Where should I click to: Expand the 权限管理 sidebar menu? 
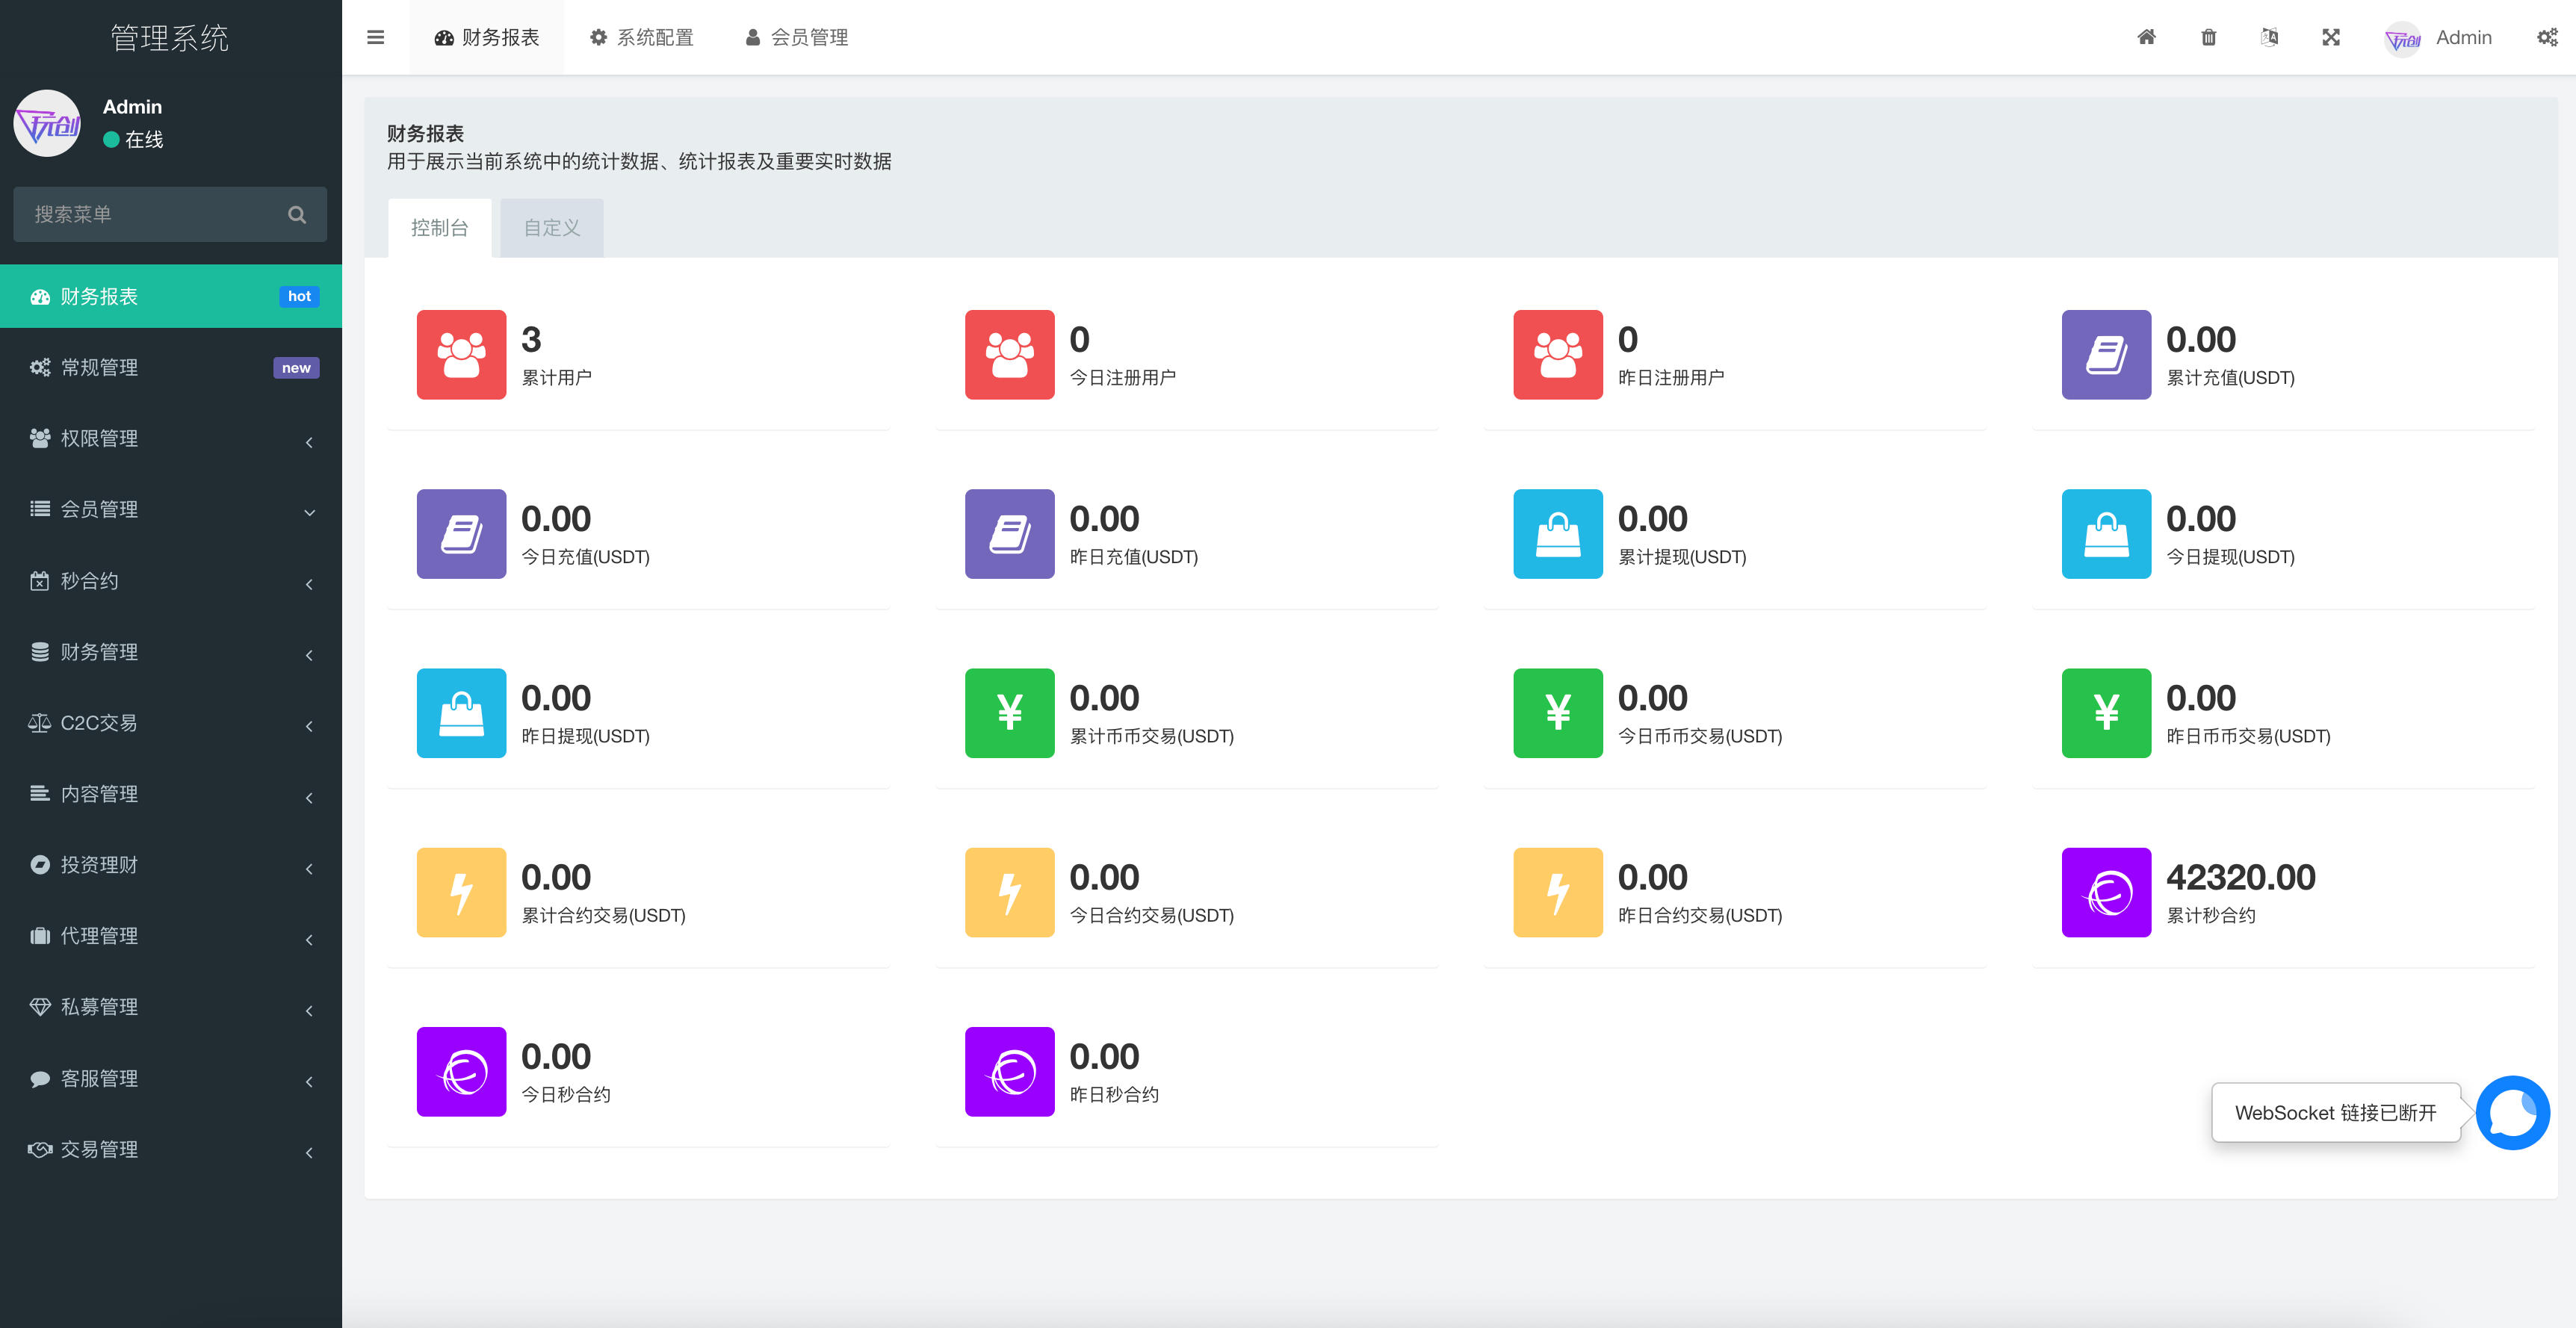[171, 438]
